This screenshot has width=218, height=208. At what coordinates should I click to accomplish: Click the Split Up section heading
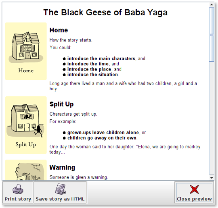click(62, 104)
